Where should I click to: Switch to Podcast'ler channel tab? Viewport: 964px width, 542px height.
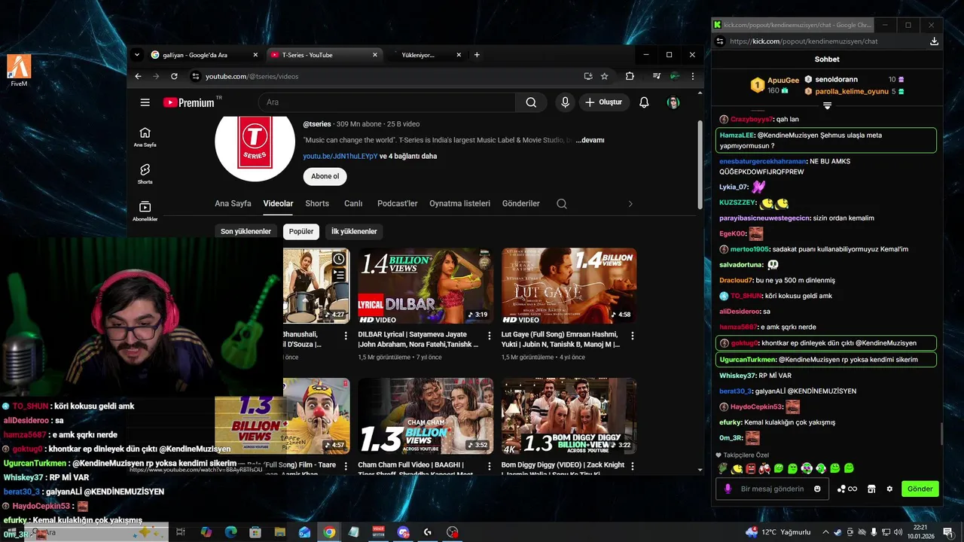pyautogui.click(x=397, y=203)
